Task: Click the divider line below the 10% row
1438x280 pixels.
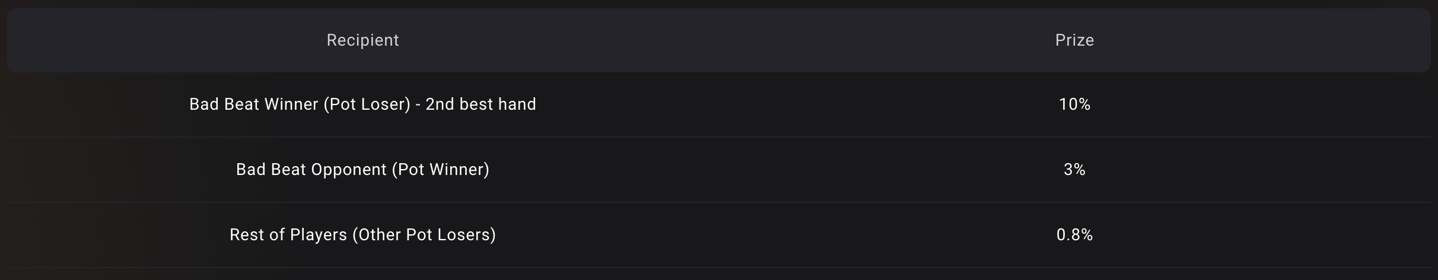Action: coord(718,137)
